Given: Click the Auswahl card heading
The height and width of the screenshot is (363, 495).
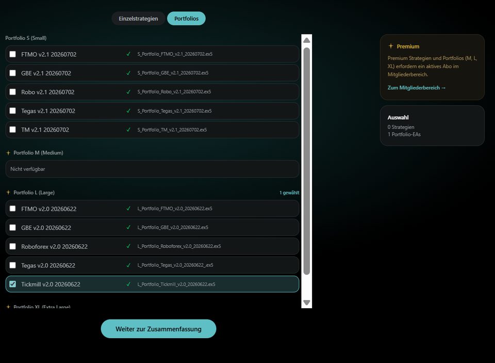Looking at the screenshot, I should [x=398, y=117].
